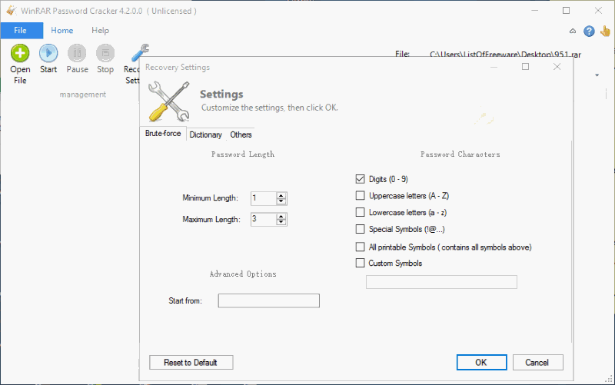Maximize the Recovery Settings dialog
615x385 pixels.
tap(526, 67)
